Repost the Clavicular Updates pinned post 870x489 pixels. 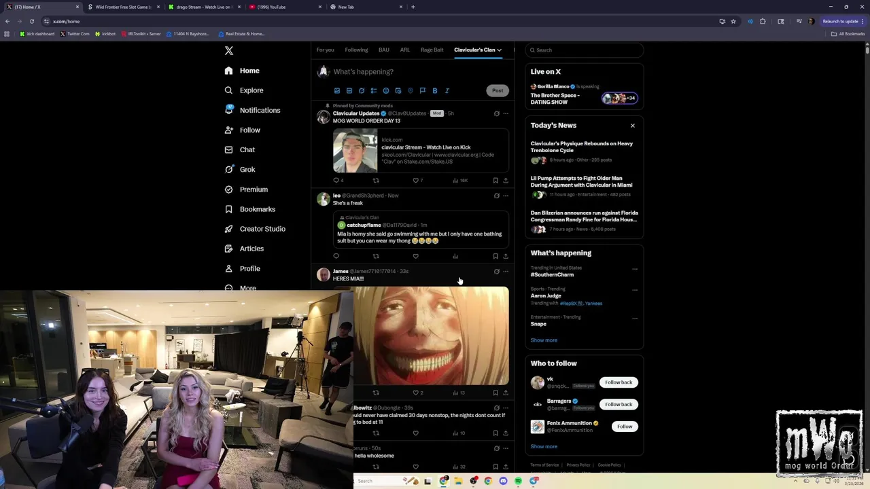tap(376, 181)
